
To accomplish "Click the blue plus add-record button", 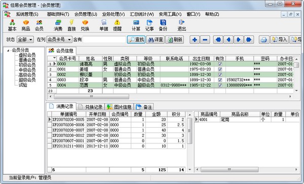I will tap(195, 40).
